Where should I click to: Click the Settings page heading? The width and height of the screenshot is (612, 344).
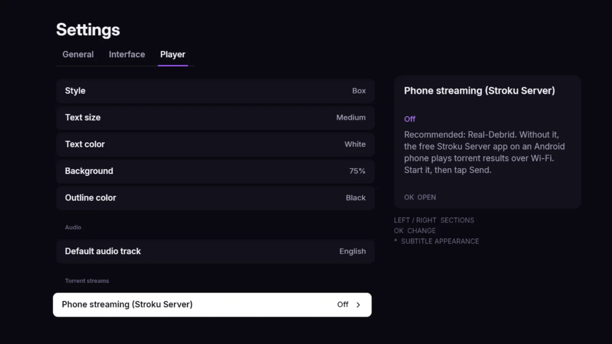pos(88,30)
